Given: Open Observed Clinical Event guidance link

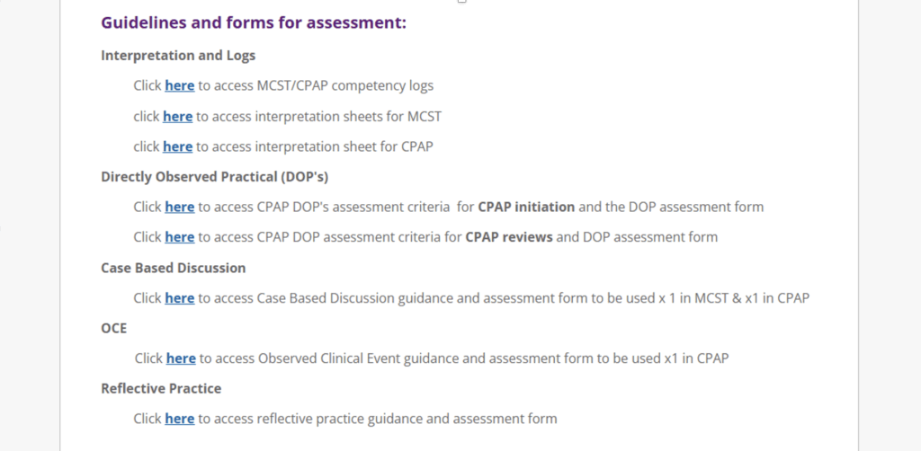Looking at the screenshot, I should (181, 358).
